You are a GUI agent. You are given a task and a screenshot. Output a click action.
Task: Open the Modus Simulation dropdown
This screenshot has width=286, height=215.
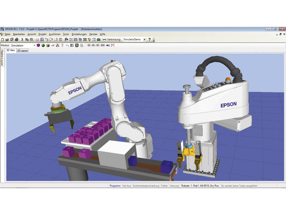[x=33, y=45]
